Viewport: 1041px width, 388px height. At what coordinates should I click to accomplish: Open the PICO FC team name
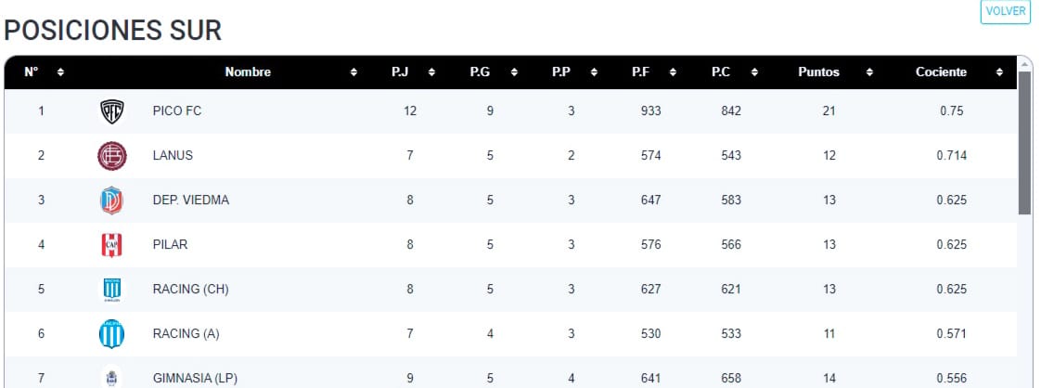click(176, 111)
